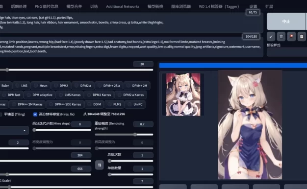This screenshot has width=307, height=189.
Task: Pick DPM++ SDE Karras sampler
Action: pos(65,104)
